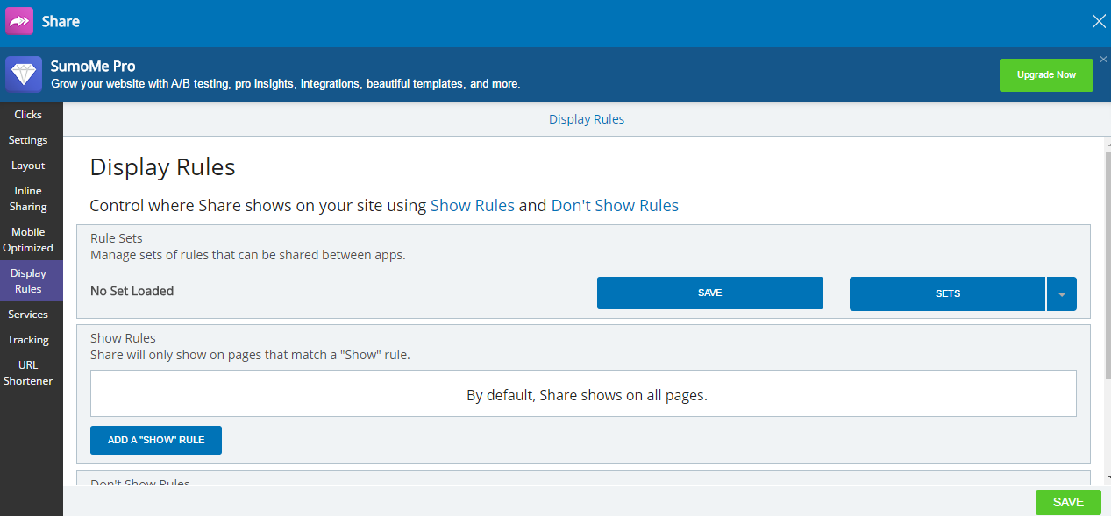Click the green SAVE button
Image resolution: width=1111 pixels, height=516 pixels.
coord(1068,502)
